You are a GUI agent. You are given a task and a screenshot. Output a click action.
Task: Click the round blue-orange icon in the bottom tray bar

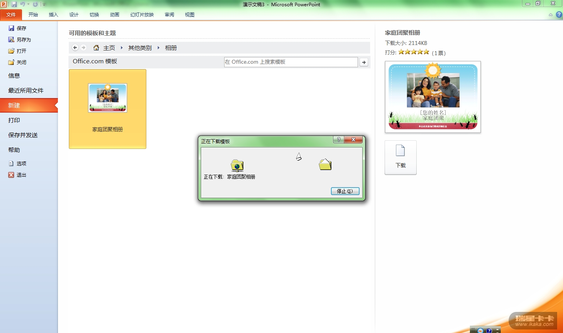point(480,331)
